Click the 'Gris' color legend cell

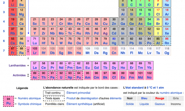pos(176,98)
